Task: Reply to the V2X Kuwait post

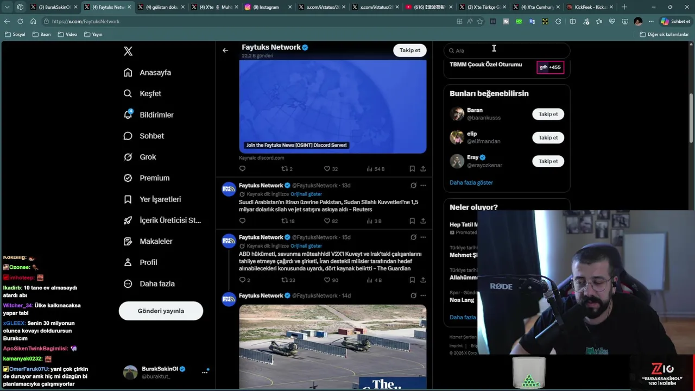Action: [244, 280]
